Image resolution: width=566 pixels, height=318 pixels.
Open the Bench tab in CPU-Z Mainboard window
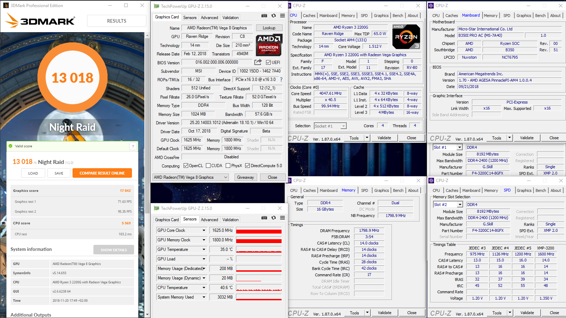(x=540, y=16)
